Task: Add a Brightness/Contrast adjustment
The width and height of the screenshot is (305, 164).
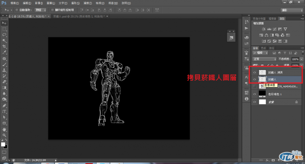Action: click(x=263, y=29)
